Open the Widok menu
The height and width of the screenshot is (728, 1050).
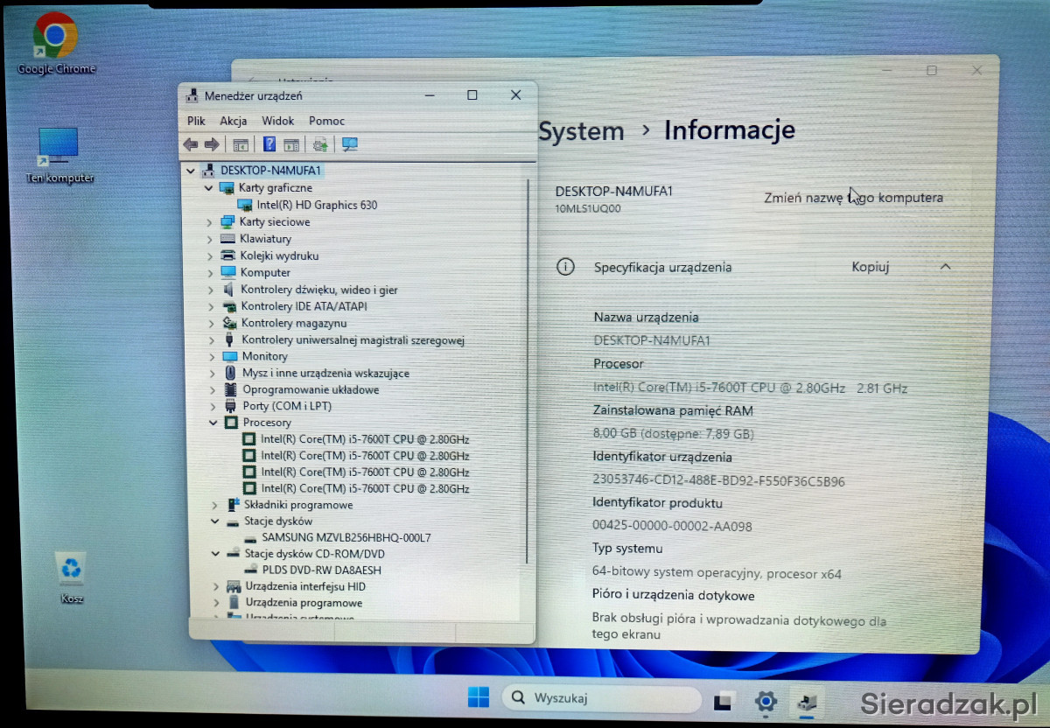pyautogui.click(x=278, y=121)
